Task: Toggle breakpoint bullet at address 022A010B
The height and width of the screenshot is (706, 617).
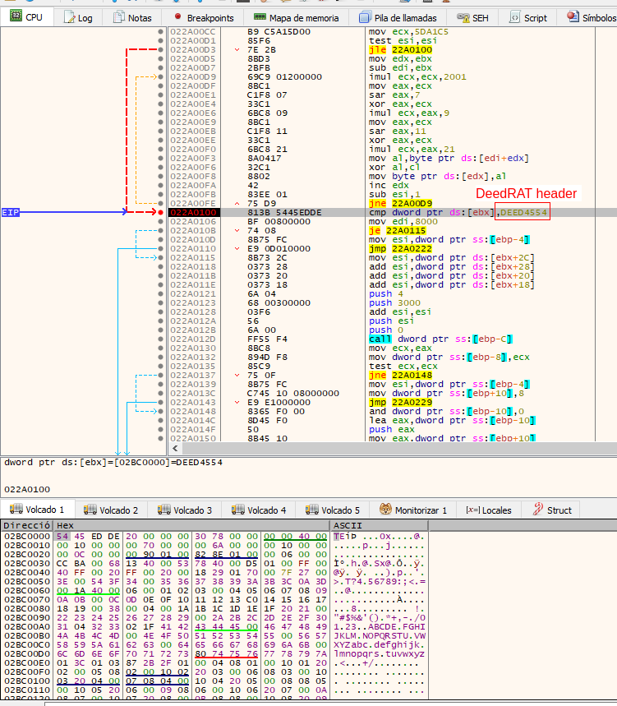Action: pyautogui.click(x=161, y=230)
